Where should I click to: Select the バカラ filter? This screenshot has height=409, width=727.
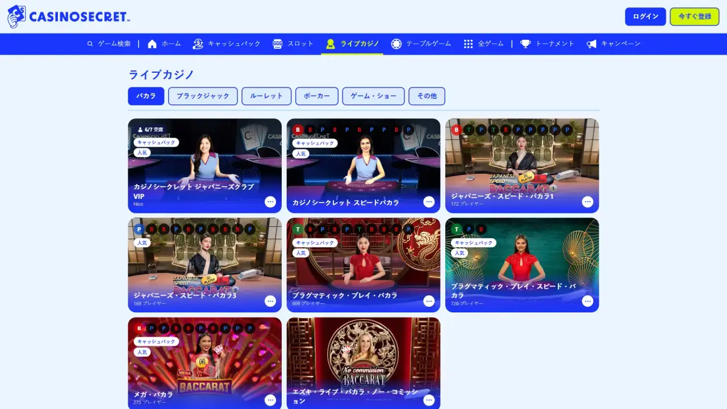[146, 96]
